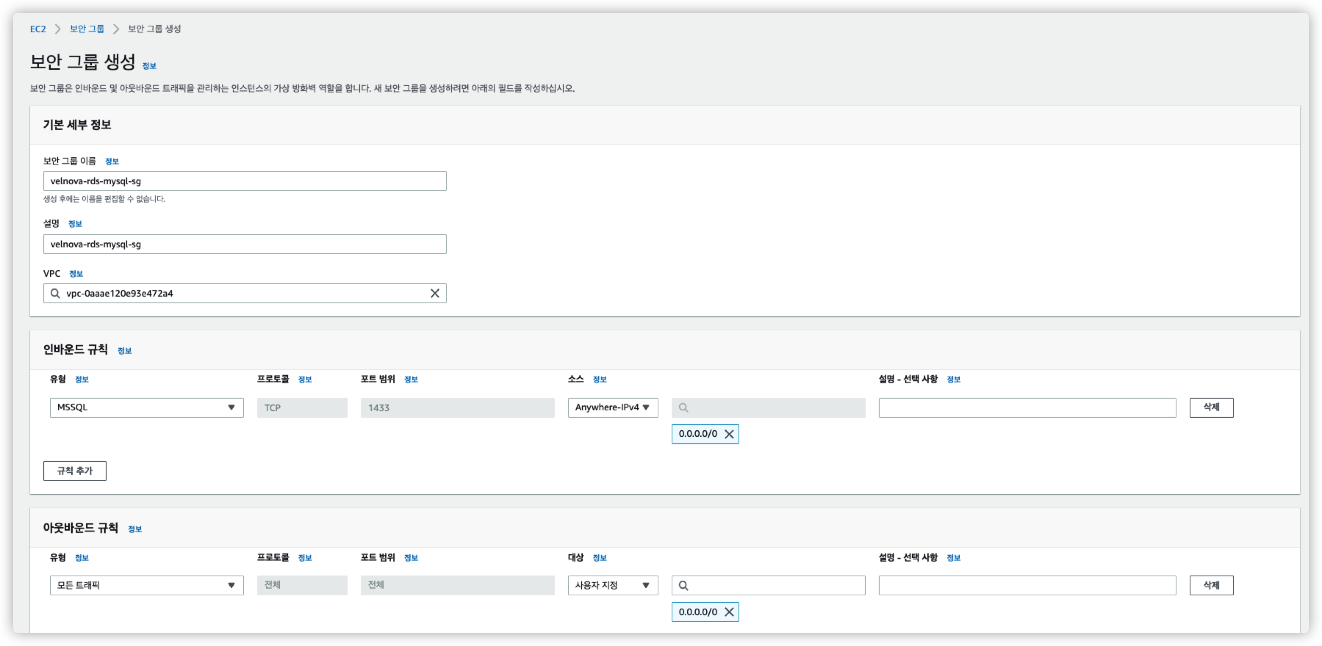The height and width of the screenshot is (646, 1322).
Task: Click outbound destination search magnifier icon
Action: tap(683, 585)
